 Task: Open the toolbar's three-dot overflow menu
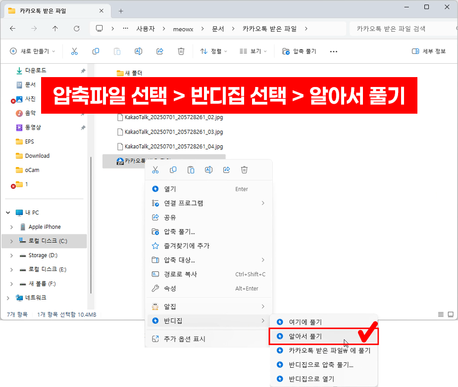(334, 51)
